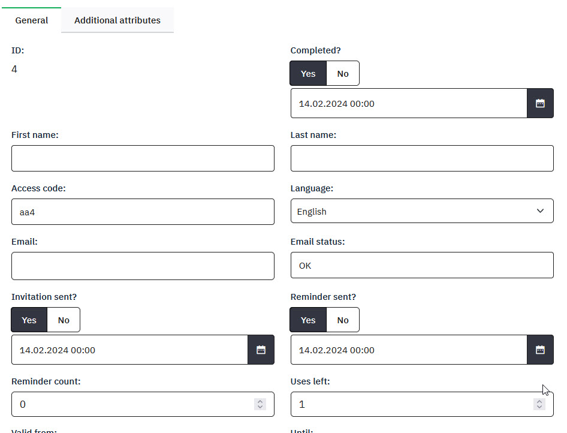The width and height of the screenshot is (567, 433).
Task: Click Reminder count spinner arrows
Action: pyautogui.click(x=260, y=404)
